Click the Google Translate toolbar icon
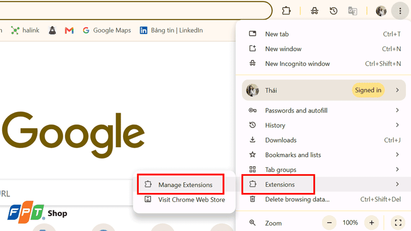411x231 pixels. click(x=352, y=11)
